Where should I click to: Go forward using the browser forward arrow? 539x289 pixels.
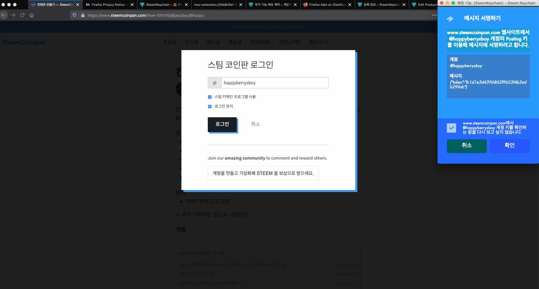(13, 15)
